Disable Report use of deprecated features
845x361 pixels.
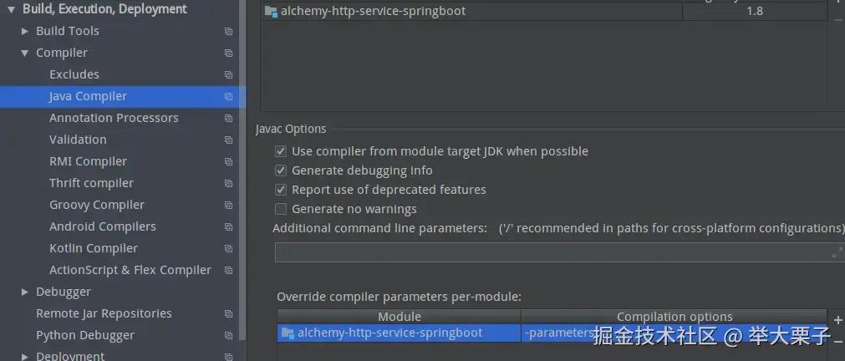coord(281,190)
